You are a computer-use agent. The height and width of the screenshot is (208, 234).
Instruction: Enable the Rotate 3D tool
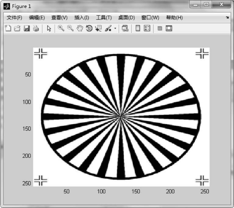point(89,28)
